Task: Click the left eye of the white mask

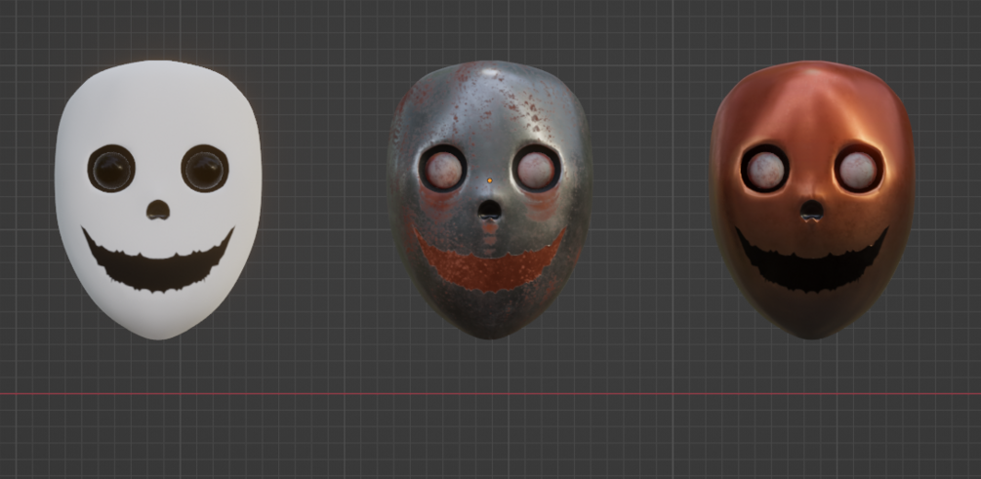Action: pyautogui.click(x=111, y=168)
